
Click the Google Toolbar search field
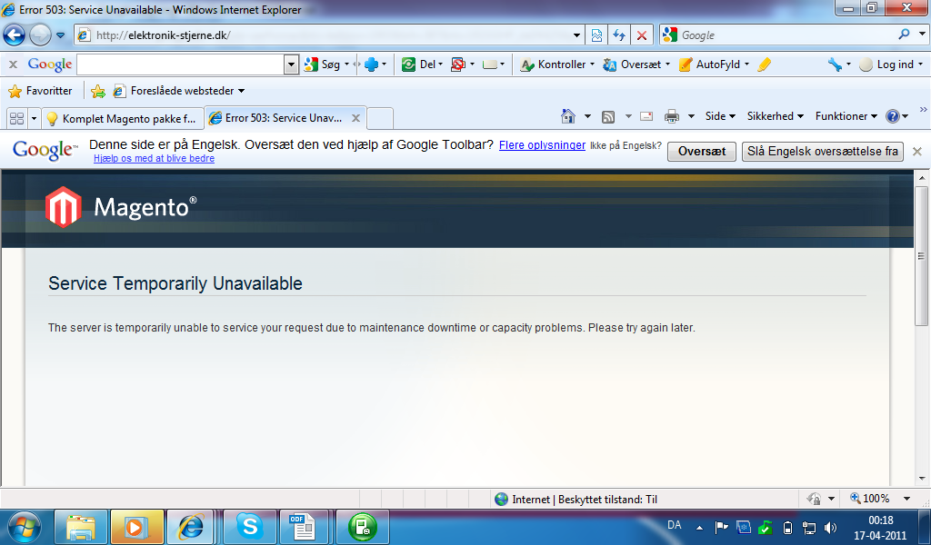tap(181, 64)
